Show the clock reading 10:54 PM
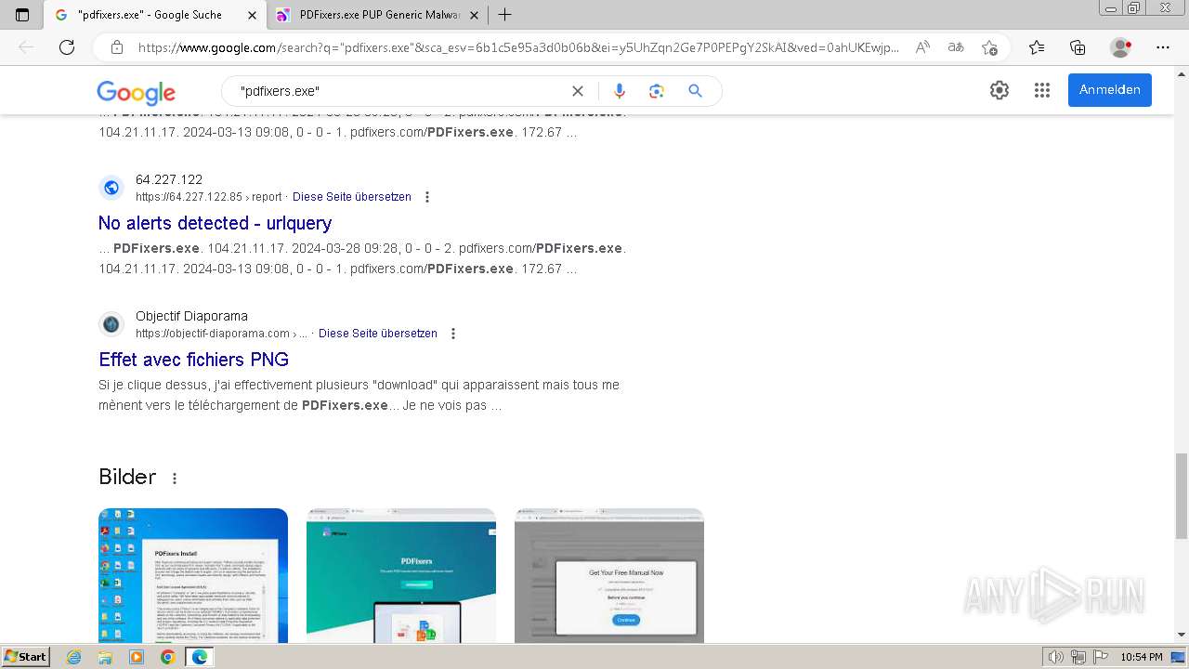 (x=1142, y=657)
